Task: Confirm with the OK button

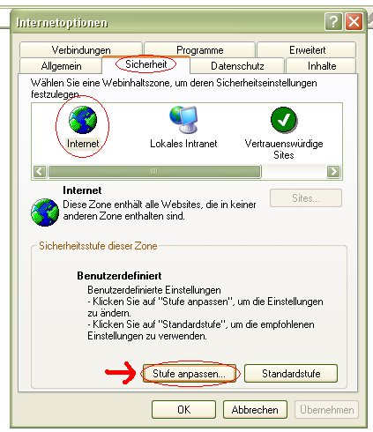Action: coord(183,409)
